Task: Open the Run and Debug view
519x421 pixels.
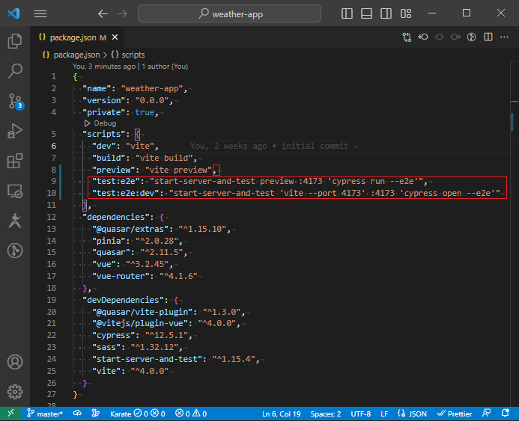Action: tap(15, 131)
